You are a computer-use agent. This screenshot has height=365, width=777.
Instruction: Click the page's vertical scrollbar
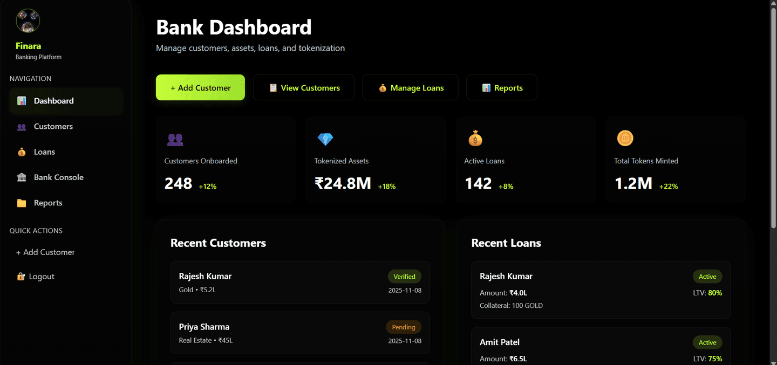pyautogui.click(x=773, y=119)
